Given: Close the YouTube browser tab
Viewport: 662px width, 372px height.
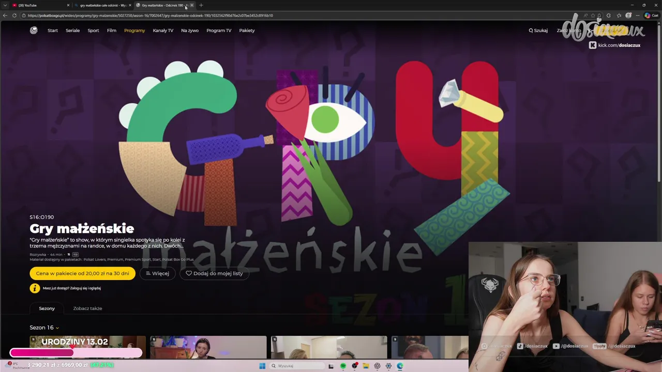Looking at the screenshot, I should pyautogui.click(x=68, y=5).
